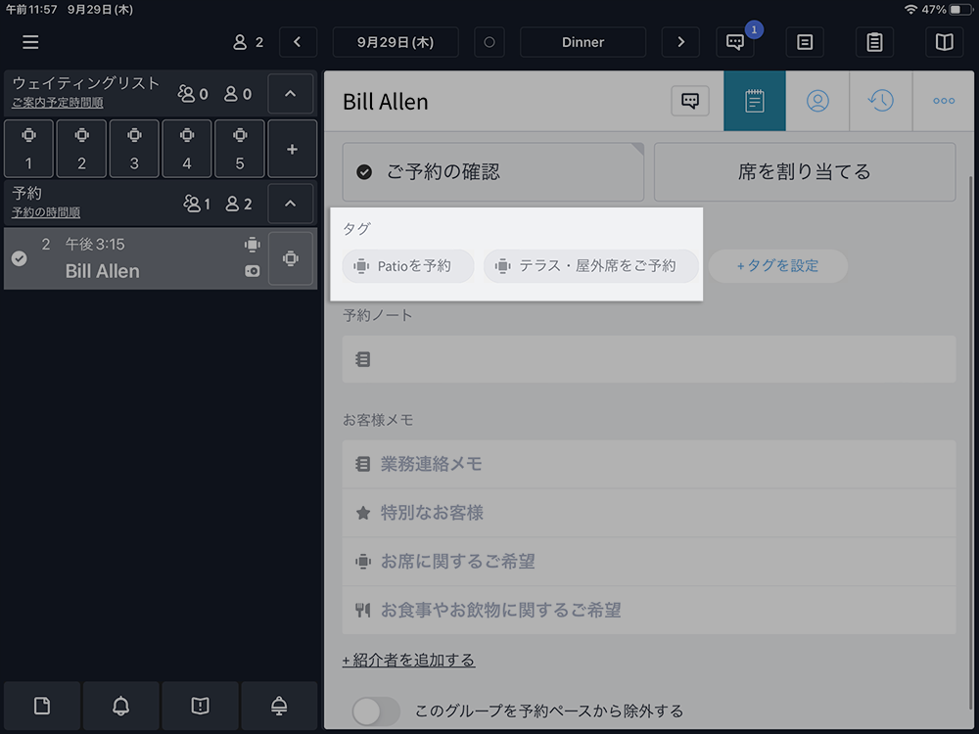Collapse the ウェイティングリスト section

291,94
